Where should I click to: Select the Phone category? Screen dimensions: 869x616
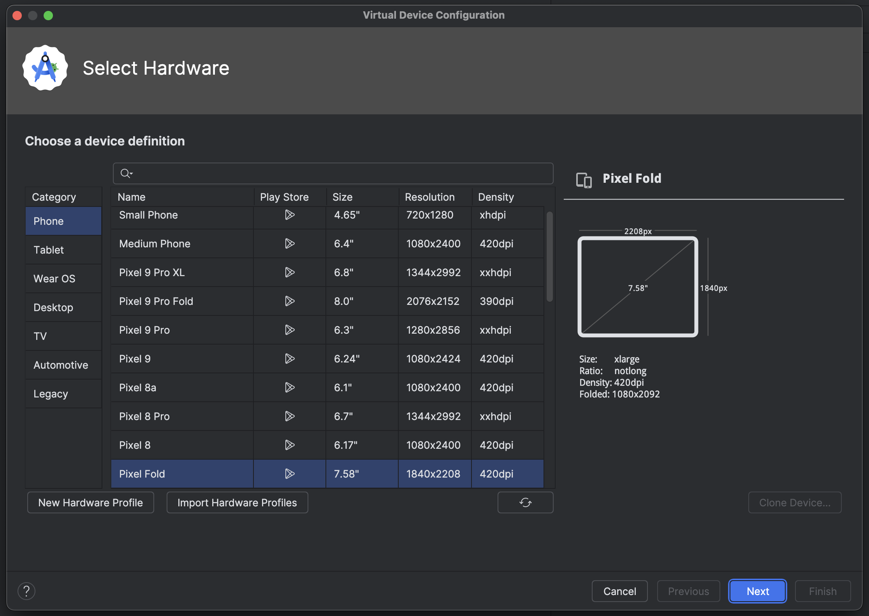click(x=63, y=221)
